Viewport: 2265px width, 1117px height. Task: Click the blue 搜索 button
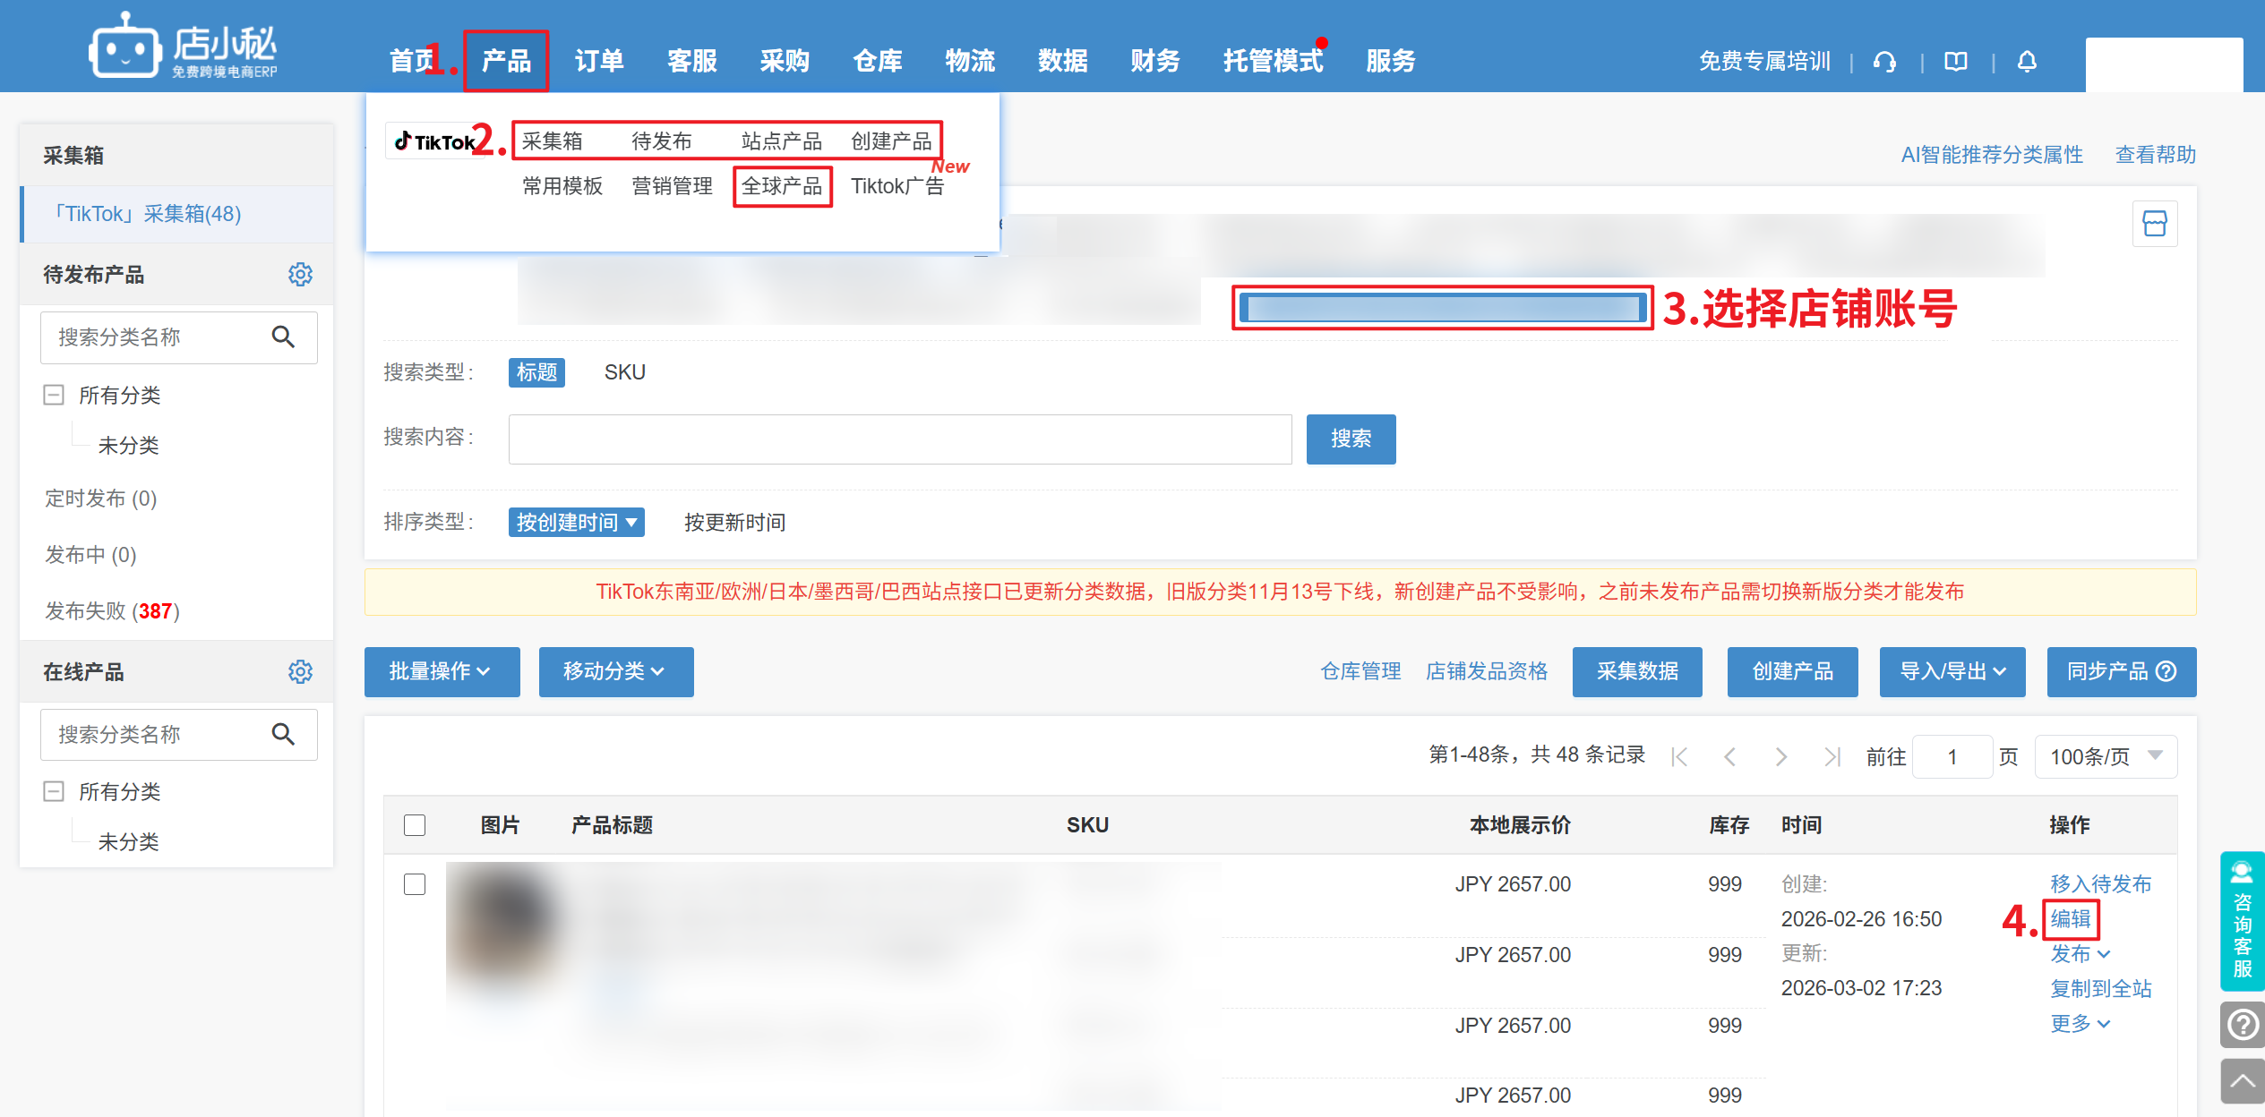(1350, 439)
